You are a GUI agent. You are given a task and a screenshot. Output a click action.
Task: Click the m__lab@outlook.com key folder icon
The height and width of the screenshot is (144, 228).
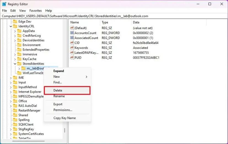(23, 68)
